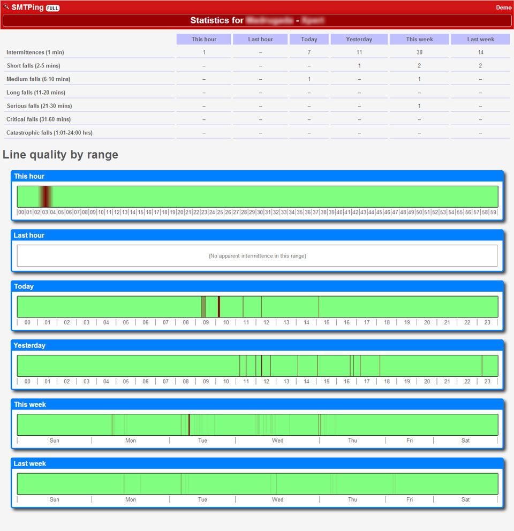Click the 'Yesterday' table column header
This screenshot has width=514, height=531.
click(x=359, y=39)
